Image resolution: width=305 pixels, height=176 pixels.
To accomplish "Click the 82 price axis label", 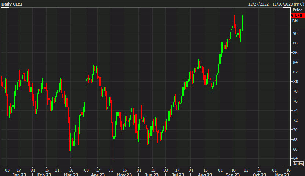I will [295, 72].
